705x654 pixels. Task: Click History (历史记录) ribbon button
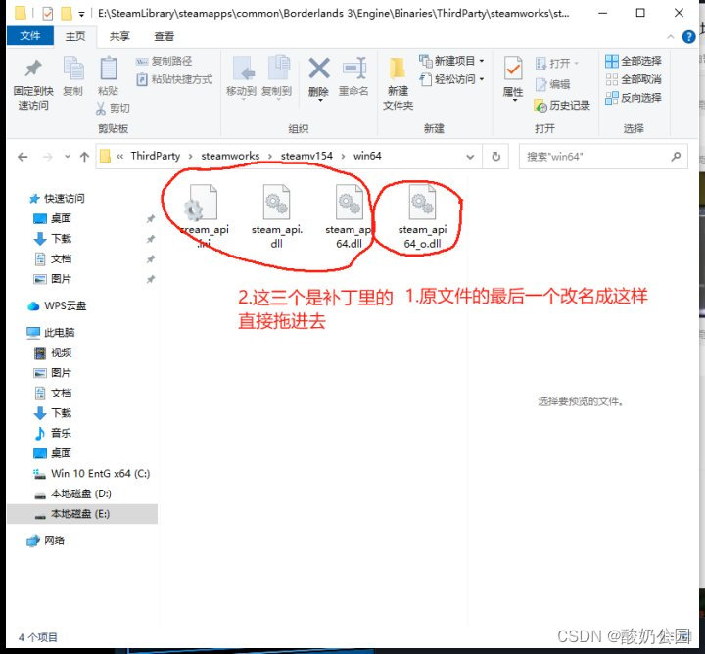pyautogui.click(x=562, y=105)
